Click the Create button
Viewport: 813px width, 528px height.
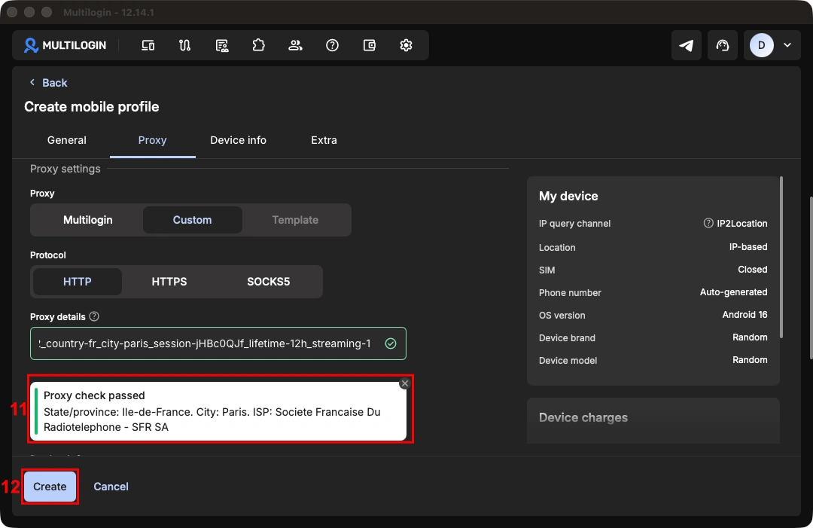pyautogui.click(x=50, y=487)
